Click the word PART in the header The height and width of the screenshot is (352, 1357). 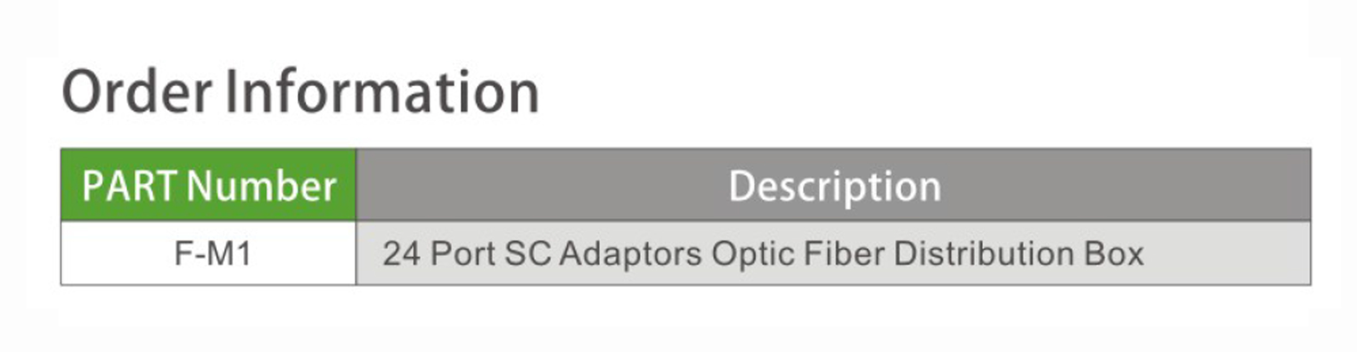point(130,186)
